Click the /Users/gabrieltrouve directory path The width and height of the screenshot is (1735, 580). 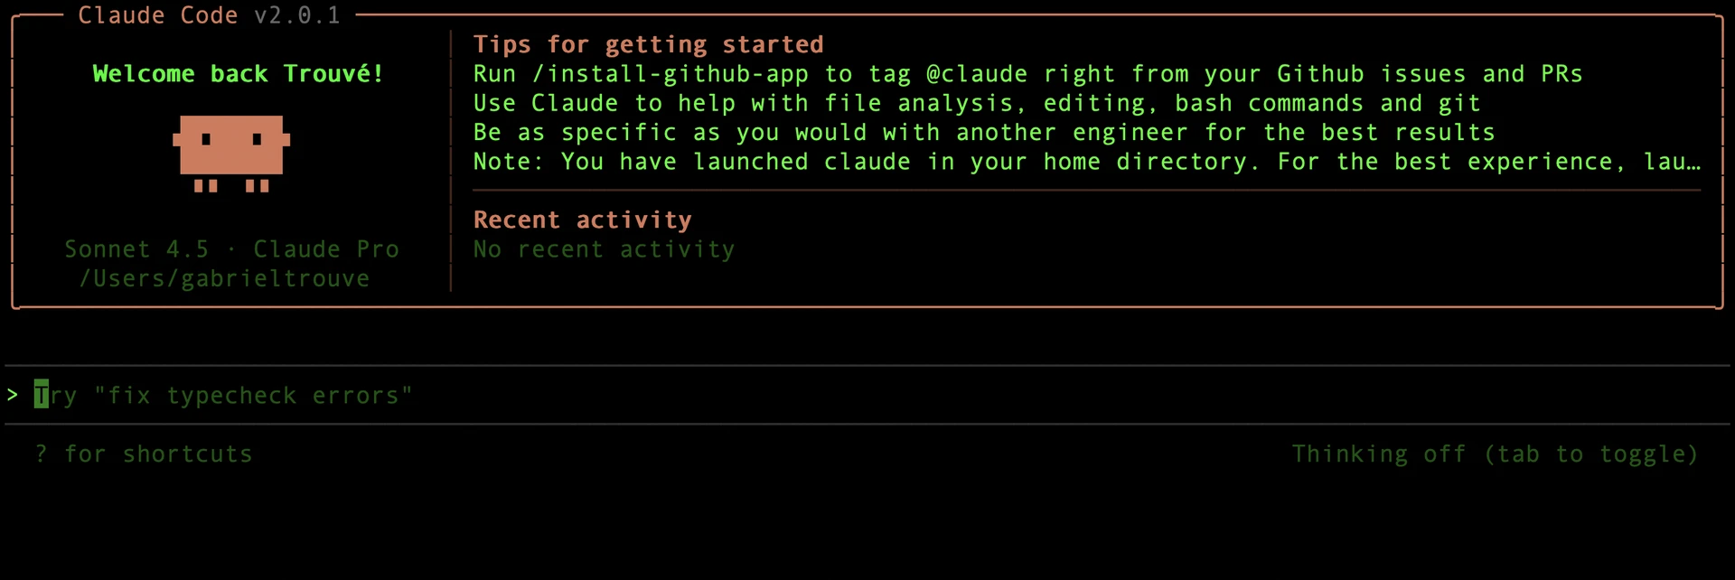pyautogui.click(x=224, y=278)
